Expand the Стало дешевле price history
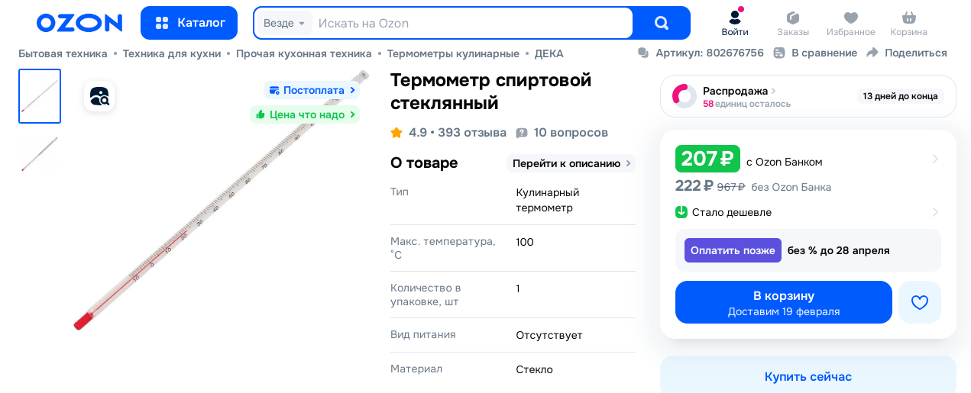Screen dimensions: 971x393 click(x=935, y=212)
